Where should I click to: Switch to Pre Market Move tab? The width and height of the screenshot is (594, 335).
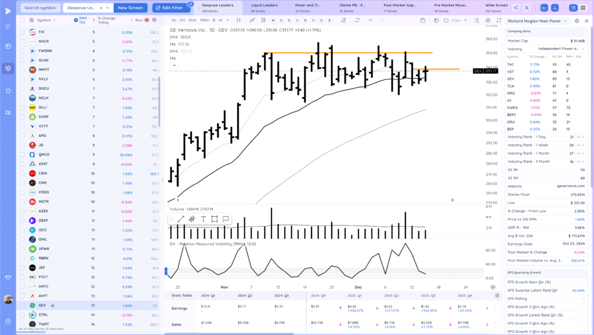click(450, 8)
